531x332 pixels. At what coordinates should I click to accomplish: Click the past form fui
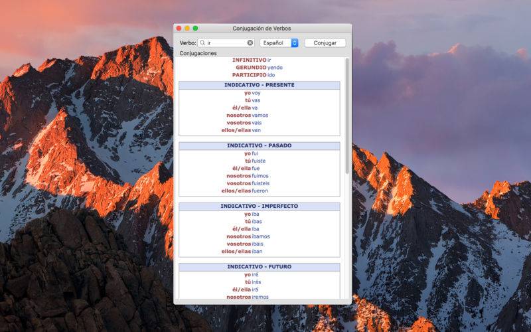(x=255, y=154)
